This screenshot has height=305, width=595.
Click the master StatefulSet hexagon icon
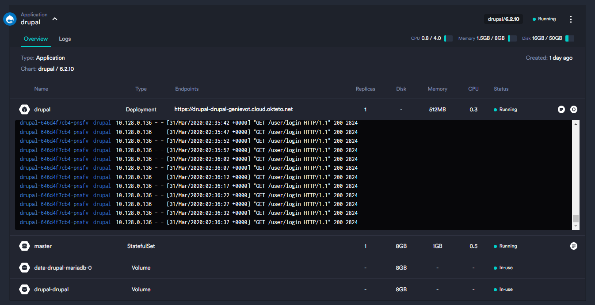point(24,246)
